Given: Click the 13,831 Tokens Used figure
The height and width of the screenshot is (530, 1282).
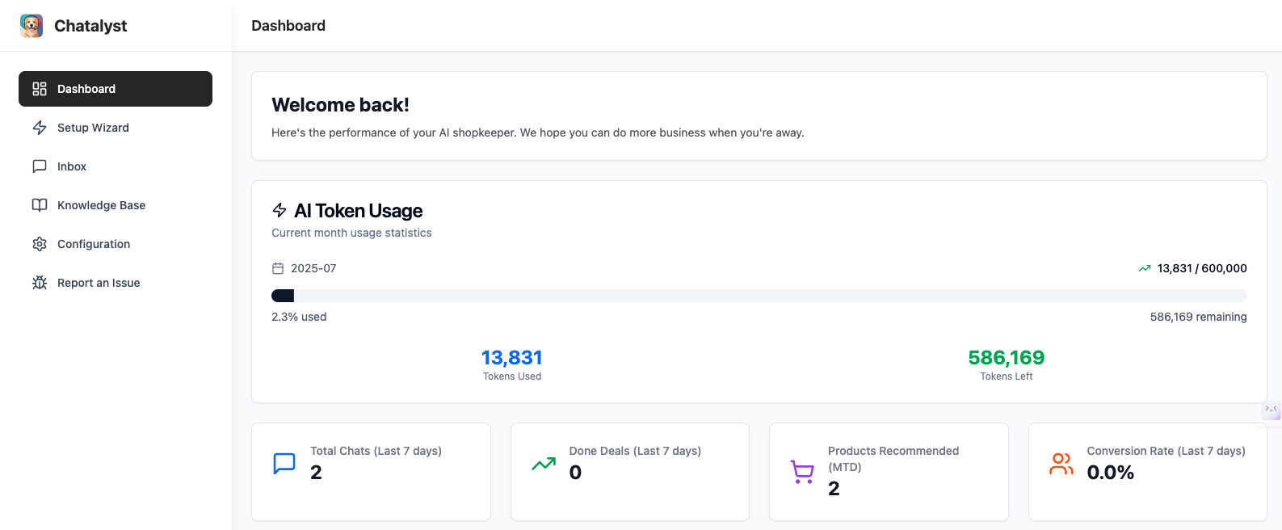Looking at the screenshot, I should 511,358.
